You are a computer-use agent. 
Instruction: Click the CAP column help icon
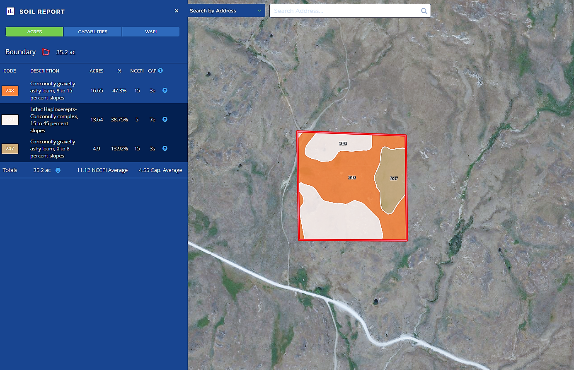tap(160, 71)
